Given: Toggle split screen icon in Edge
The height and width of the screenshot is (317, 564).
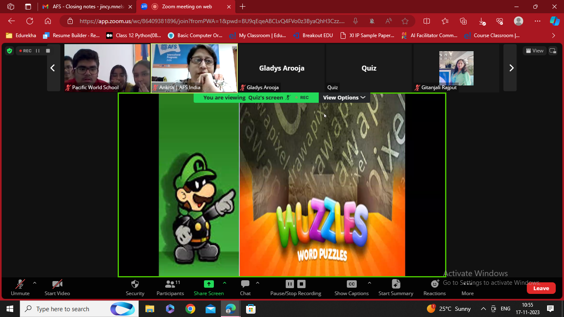Looking at the screenshot, I should [427, 21].
